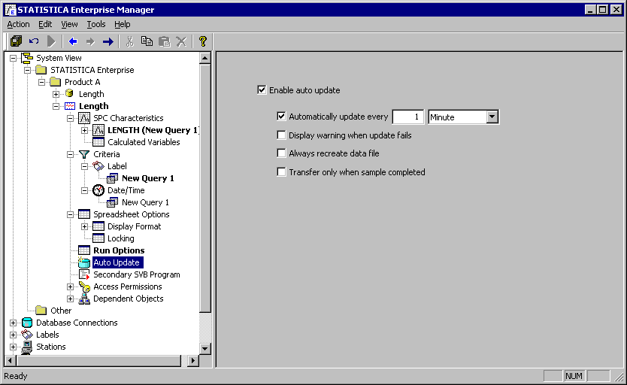Screen dimensions: 627x385
Task: Click the Copy toolbar icon
Action: click(x=147, y=41)
